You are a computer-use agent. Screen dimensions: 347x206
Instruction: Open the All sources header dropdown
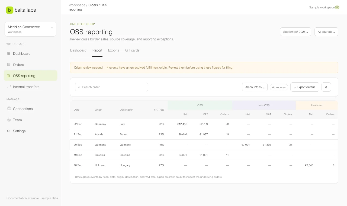tap(326, 32)
